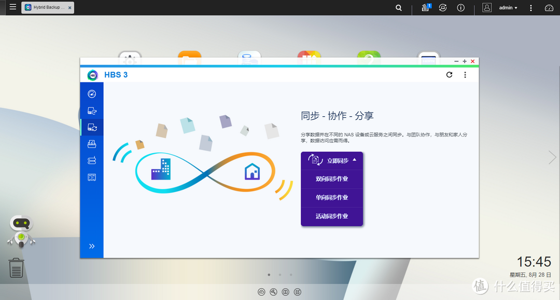Close the HBS 3 window
Viewport: 560px width, 300px height.
[472, 61]
